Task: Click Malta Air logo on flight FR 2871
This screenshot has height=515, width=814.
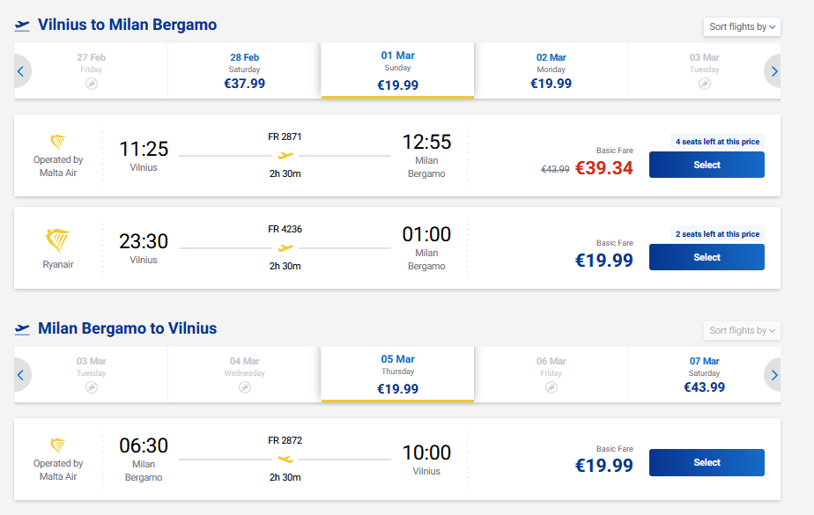Action: point(58,141)
